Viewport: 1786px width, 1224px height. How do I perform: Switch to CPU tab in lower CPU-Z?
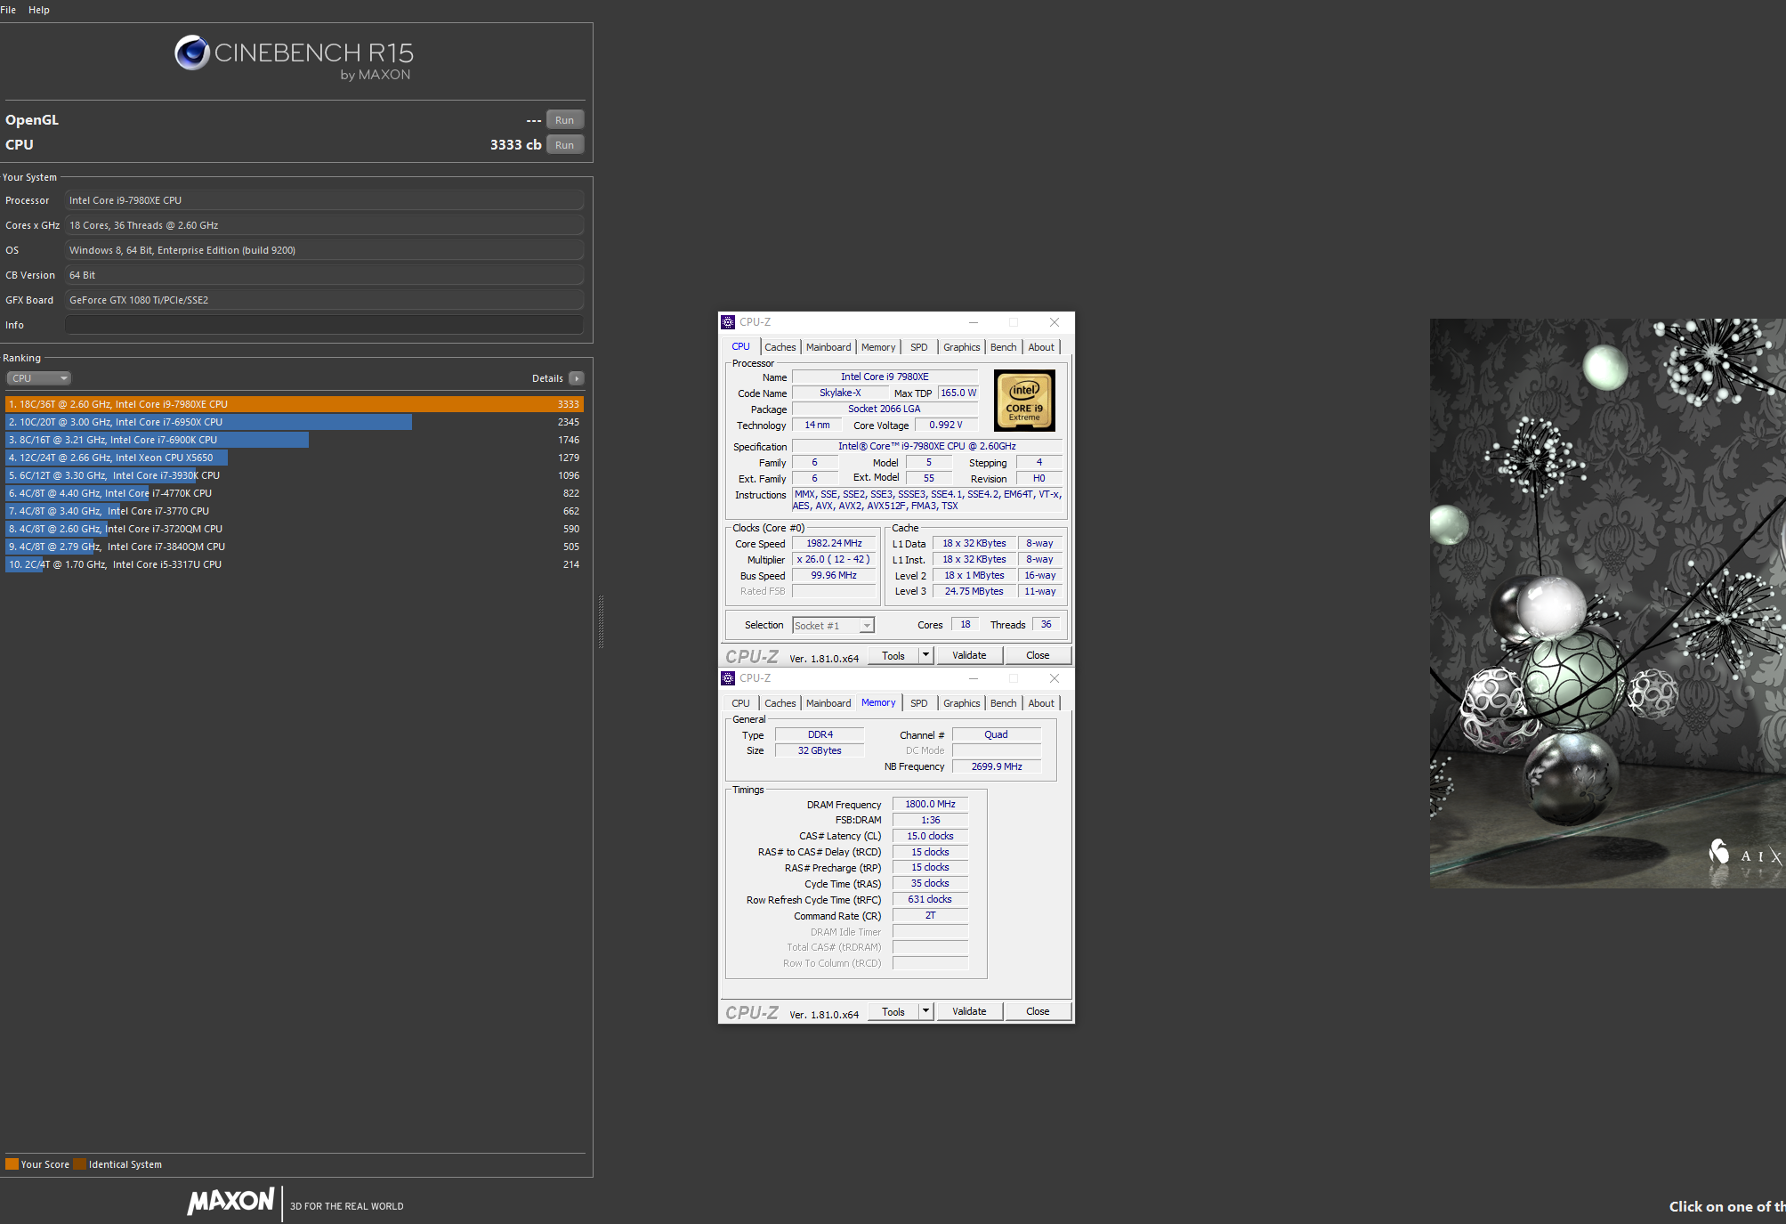[740, 703]
